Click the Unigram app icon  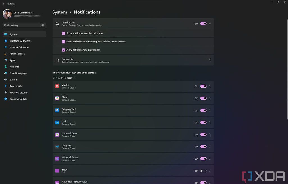(57, 147)
